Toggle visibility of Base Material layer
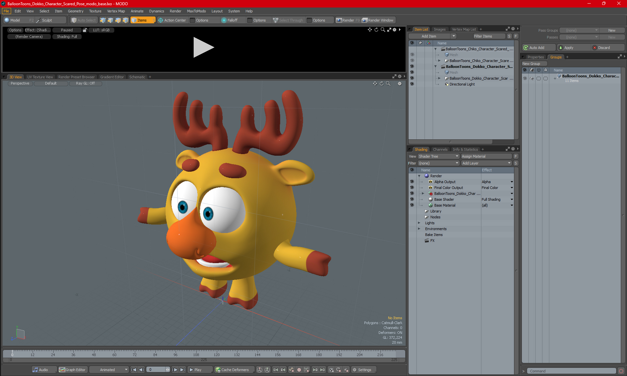The width and height of the screenshot is (627, 376). 412,205
